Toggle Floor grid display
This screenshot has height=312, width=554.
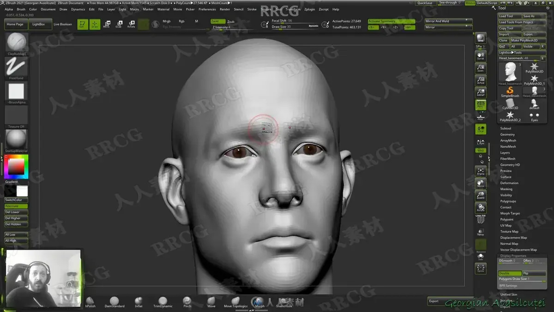tap(481, 117)
